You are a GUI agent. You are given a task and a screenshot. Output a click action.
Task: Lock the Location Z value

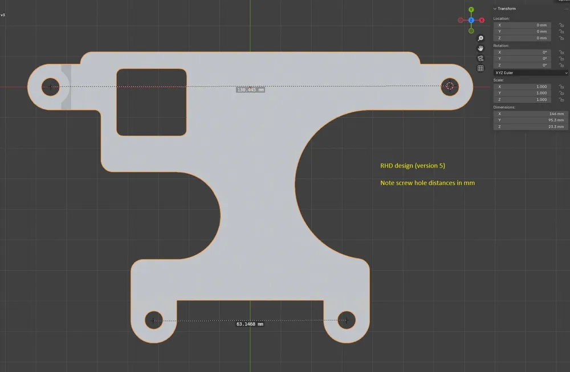pyautogui.click(x=561, y=38)
